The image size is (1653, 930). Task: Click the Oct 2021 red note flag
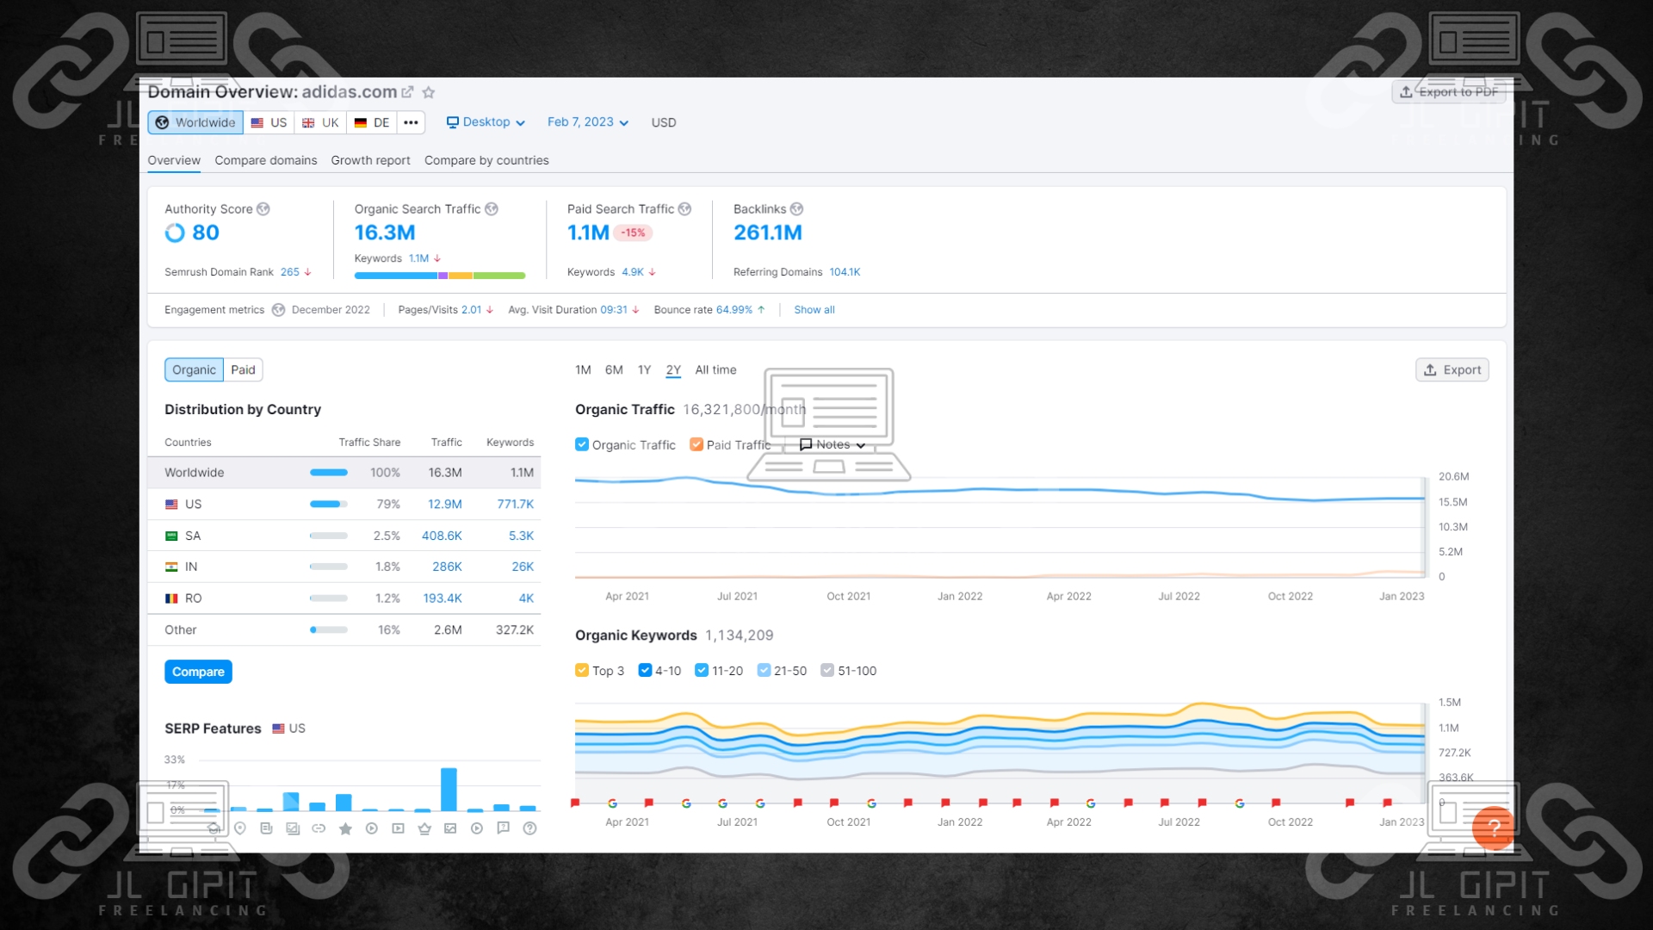pos(833,803)
